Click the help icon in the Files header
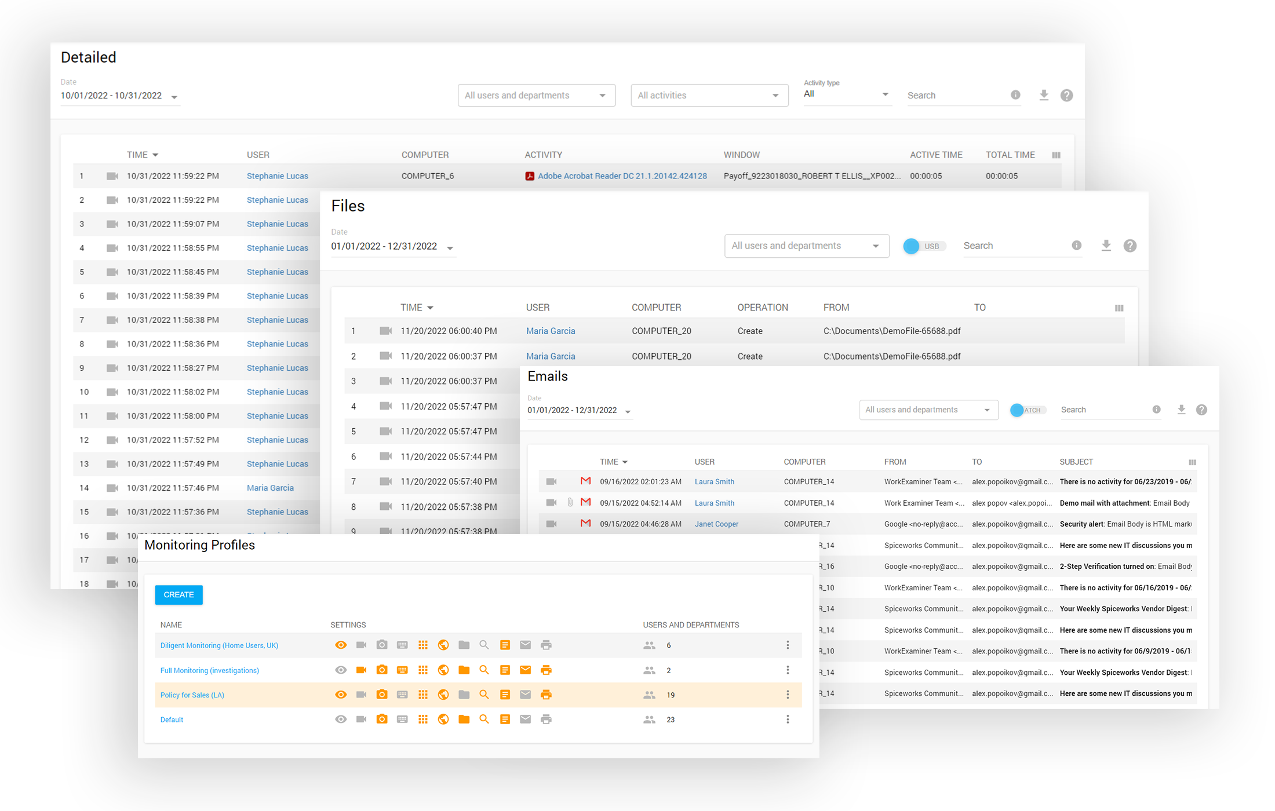The width and height of the screenshot is (1275, 811). (x=1130, y=246)
